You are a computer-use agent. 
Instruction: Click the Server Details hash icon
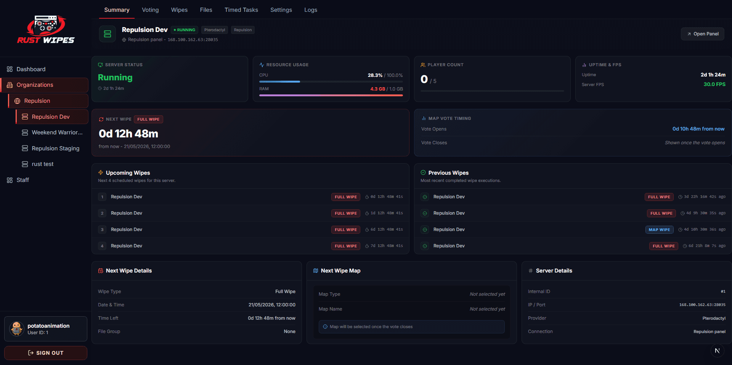[531, 271]
